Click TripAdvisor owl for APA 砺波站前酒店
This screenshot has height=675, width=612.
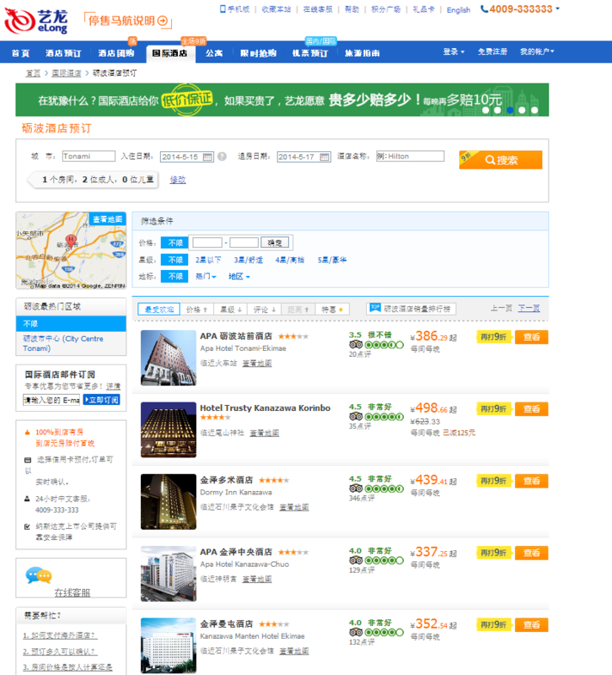pos(356,344)
